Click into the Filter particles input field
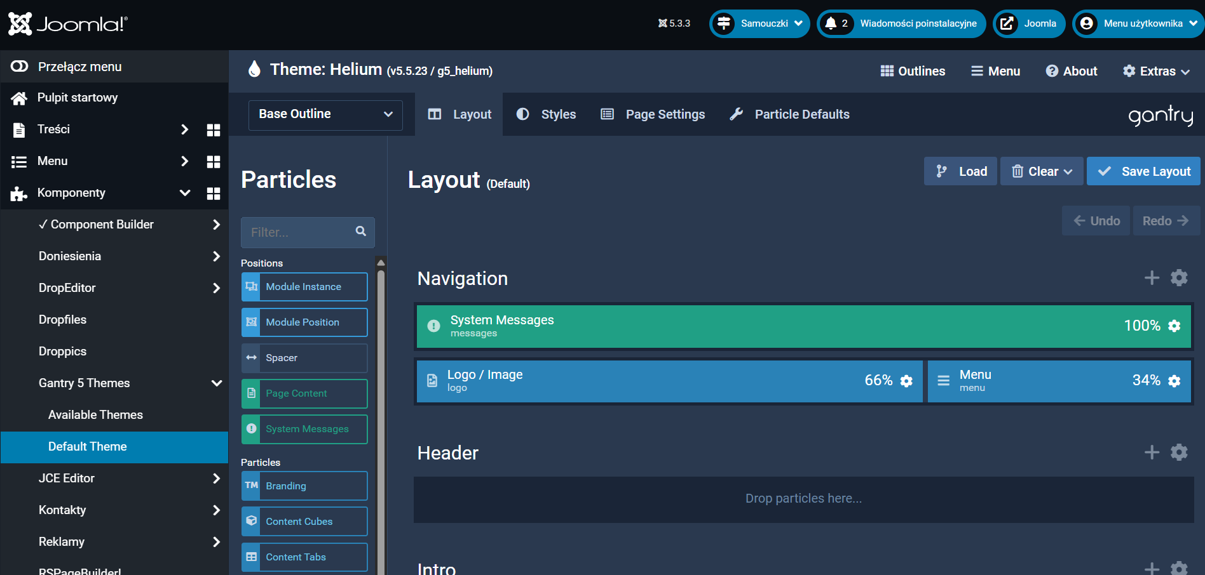 coord(299,232)
